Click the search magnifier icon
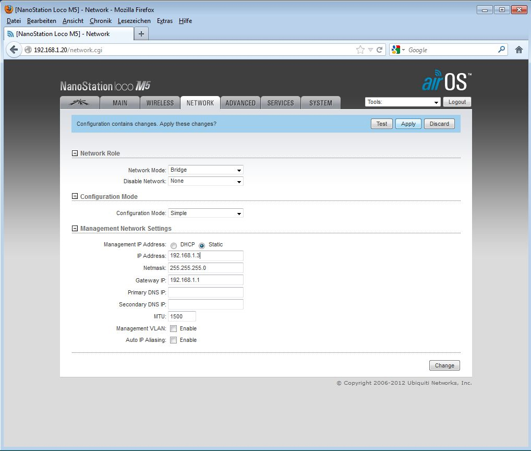The height and width of the screenshot is (451, 531). [502, 50]
